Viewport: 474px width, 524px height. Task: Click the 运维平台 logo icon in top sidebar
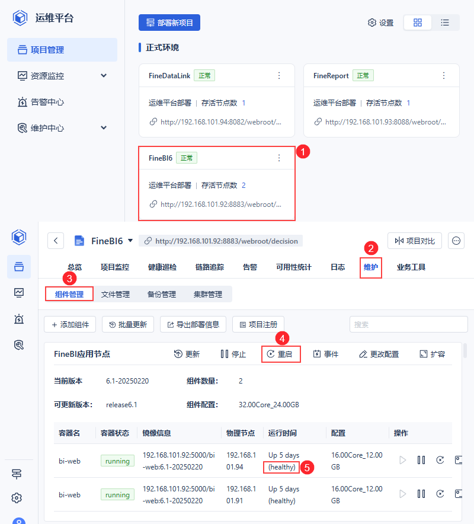[20, 18]
